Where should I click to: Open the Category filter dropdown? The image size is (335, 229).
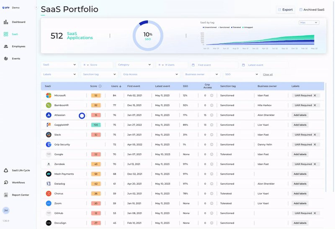click(x=134, y=65)
